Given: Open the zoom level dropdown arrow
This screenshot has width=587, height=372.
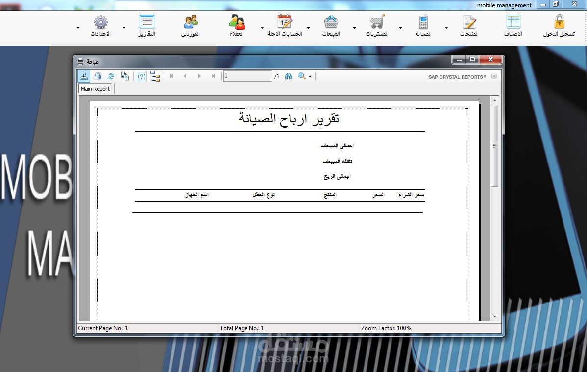Looking at the screenshot, I should 310,77.
